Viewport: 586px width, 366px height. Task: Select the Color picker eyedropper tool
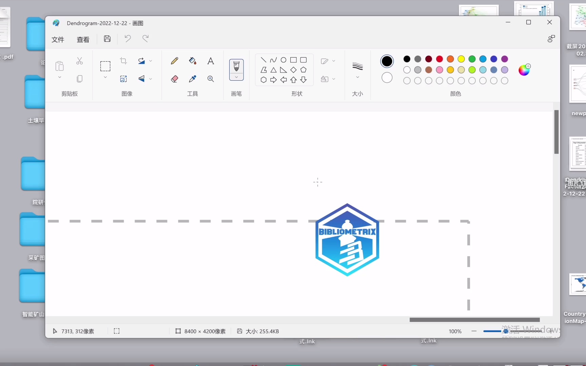[x=193, y=79]
